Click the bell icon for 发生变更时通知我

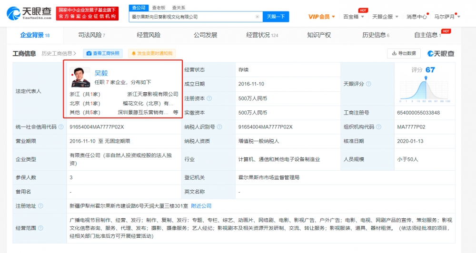pyautogui.click(x=134, y=53)
